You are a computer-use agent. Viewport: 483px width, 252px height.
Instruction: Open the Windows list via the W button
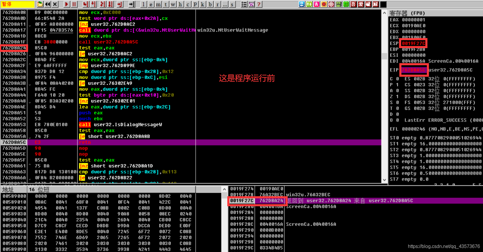[x=173, y=4]
